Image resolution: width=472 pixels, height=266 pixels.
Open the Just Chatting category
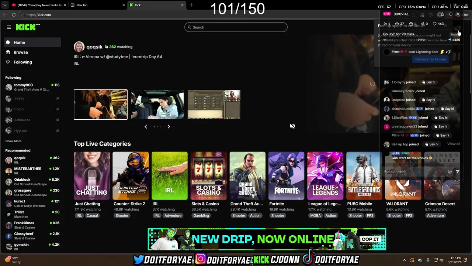pyautogui.click(x=91, y=176)
